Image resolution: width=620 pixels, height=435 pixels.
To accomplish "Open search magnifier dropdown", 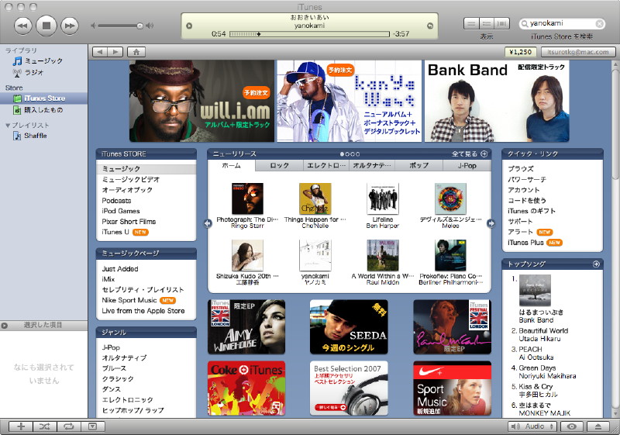I will (525, 24).
